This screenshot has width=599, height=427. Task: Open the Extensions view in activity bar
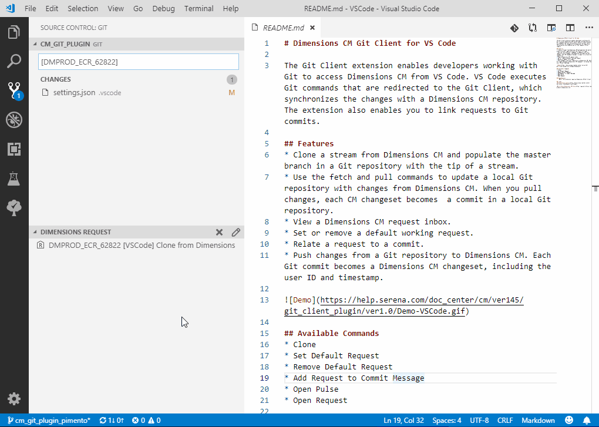point(14,149)
